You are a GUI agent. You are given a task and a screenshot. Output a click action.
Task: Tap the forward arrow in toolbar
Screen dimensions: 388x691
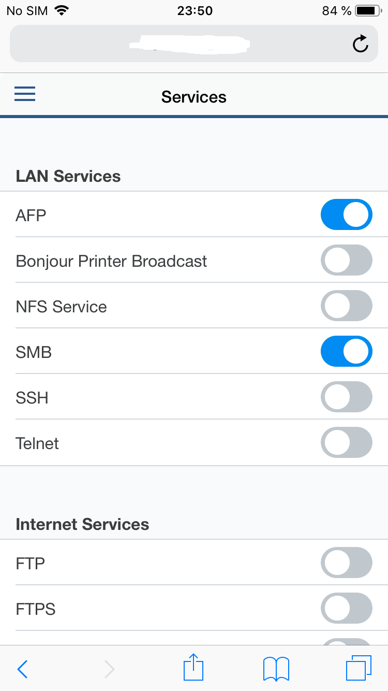point(109,669)
